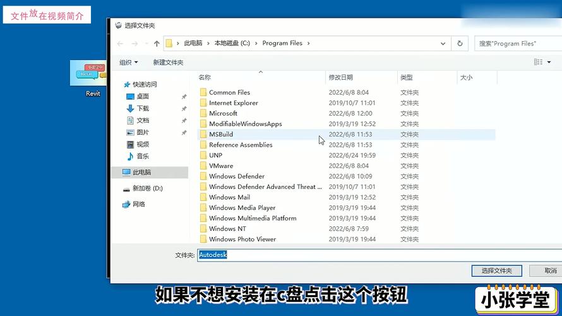Viewport: 562px width, 316px height.
Task: Click the date 2022/6/24 19:59
Action: click(x=352, y=155)
